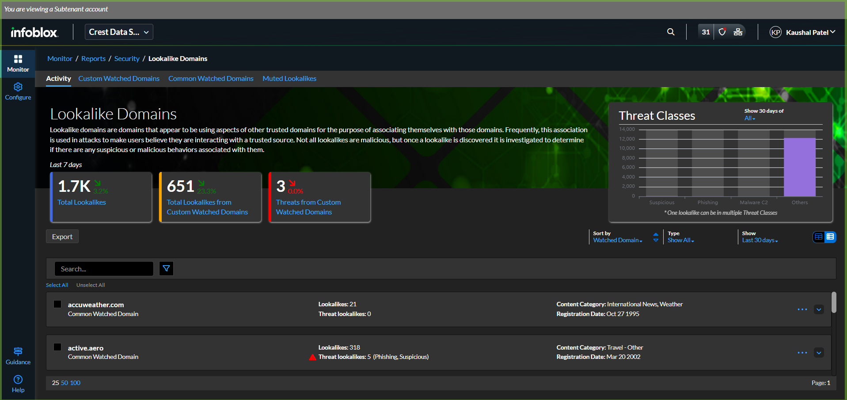
Task: Click the active.aero domain name
Action: [x=86, y=348]
